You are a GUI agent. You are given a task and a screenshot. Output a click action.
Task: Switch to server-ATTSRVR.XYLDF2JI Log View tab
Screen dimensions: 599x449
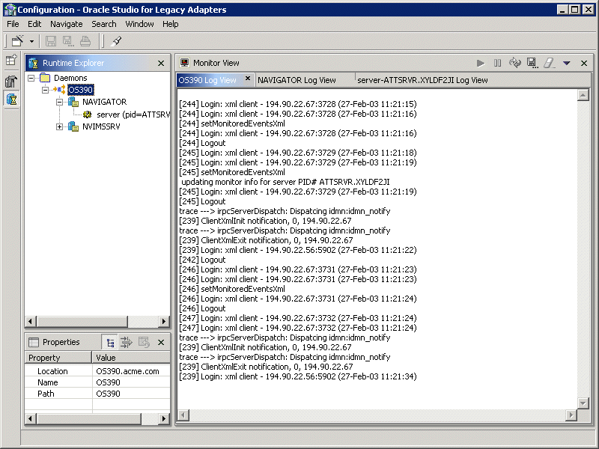coord(422,80)
